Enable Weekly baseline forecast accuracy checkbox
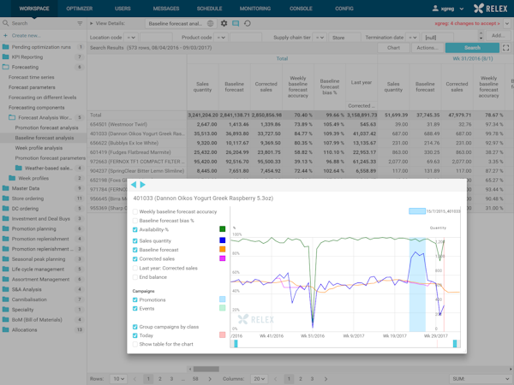The height and width of the screenshot is (385, 514). coord(135,212)
